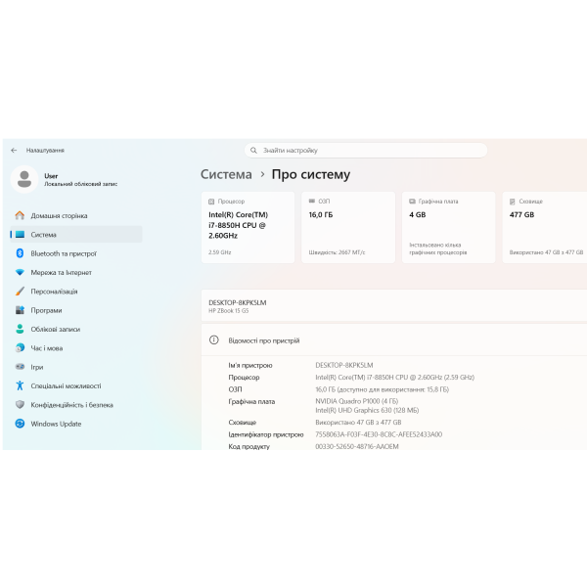
Task: Click the Ідентифікатор пристрою value
Action: coord(379,434)
